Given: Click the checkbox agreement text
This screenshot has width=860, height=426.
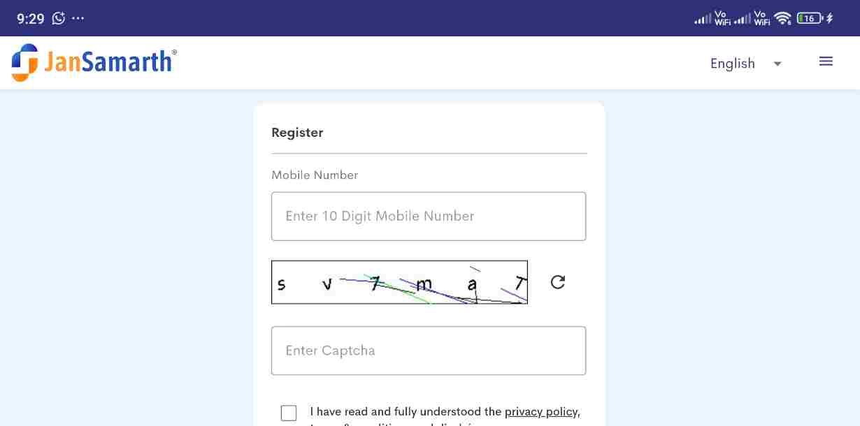Looking at the screenshot, I should coord(445,416).
